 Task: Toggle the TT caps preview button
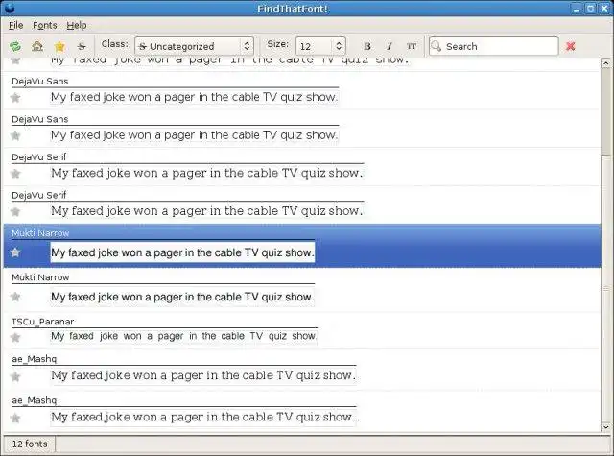click(412, 46)
